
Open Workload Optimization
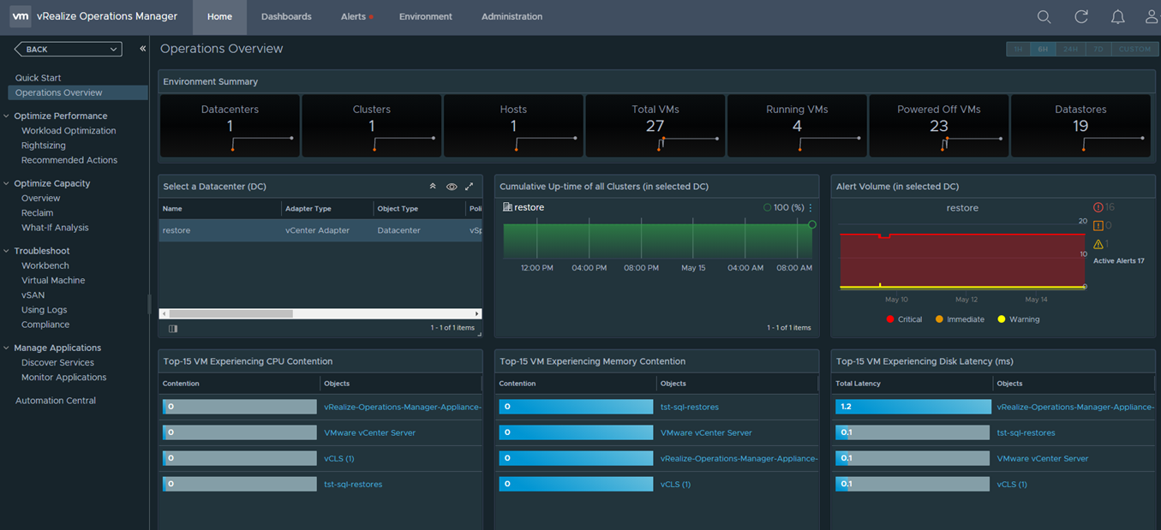click(69, 131)
